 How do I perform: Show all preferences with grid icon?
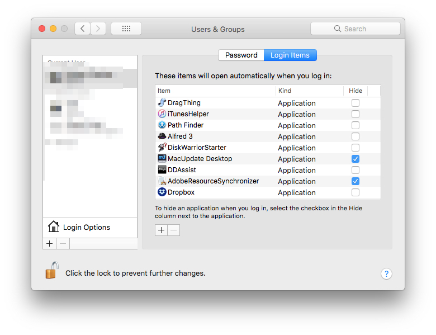tap(126, 29)
